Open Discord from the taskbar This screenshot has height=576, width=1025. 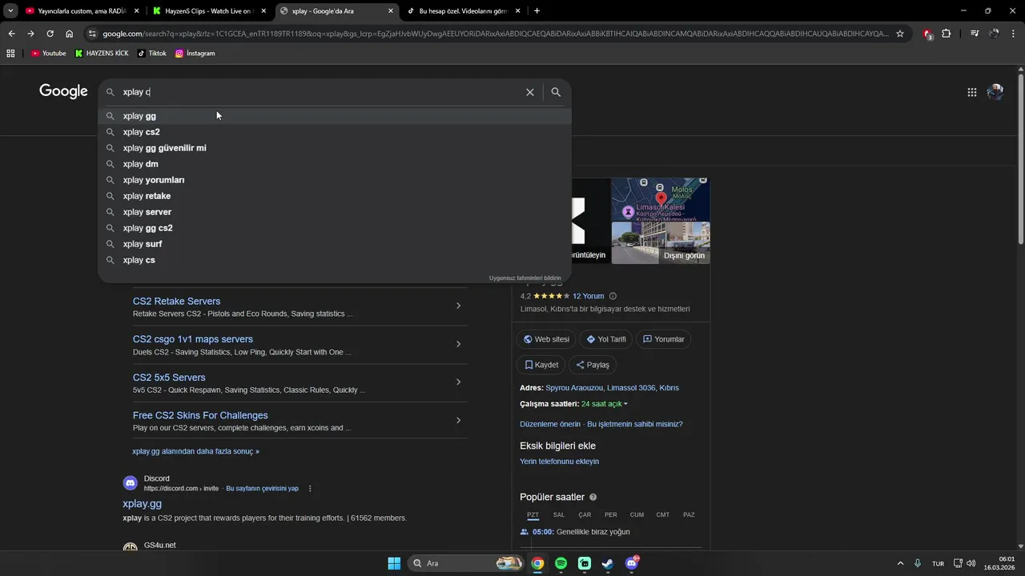coord(632,563)
